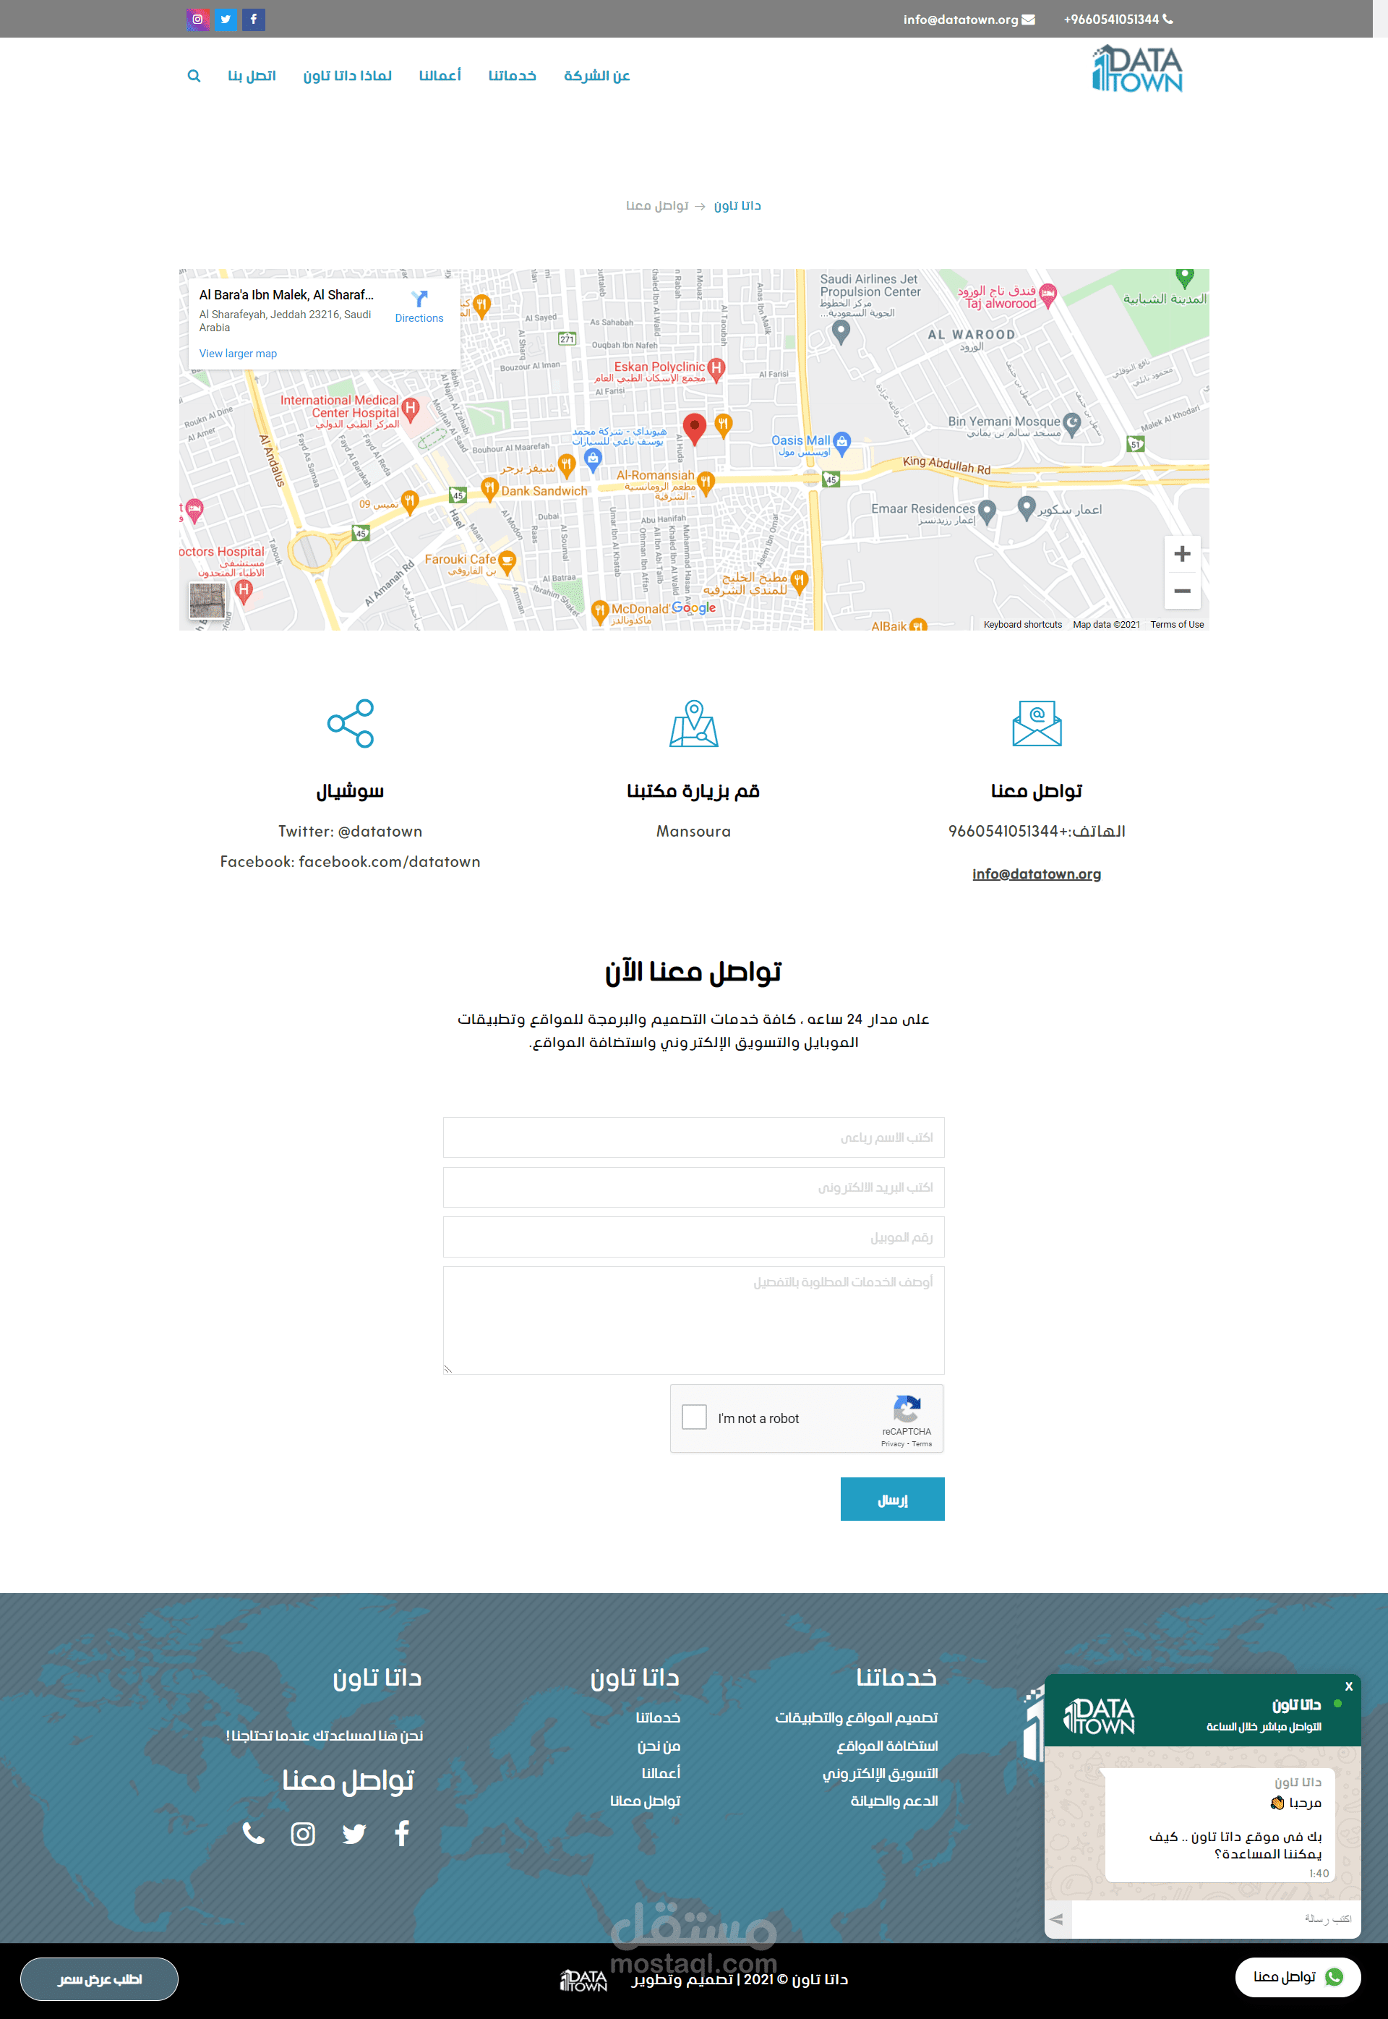Image resolution: width=1388 pixels, height=2019 pixels.
Task: Click View larger map link
Action: (237, 353)
